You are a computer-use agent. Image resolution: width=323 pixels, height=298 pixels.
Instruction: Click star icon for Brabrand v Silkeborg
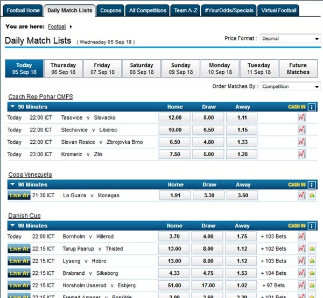coord(312,273)
